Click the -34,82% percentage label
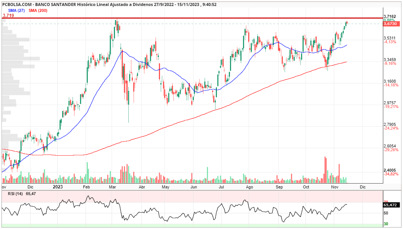This screenshot has width=403, height=229. tap(391, 174)
